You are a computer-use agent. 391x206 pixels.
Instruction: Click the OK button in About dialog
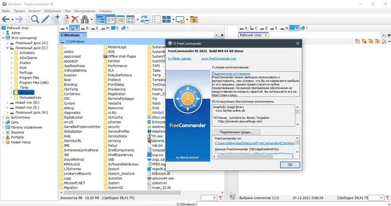coord(290,165)
